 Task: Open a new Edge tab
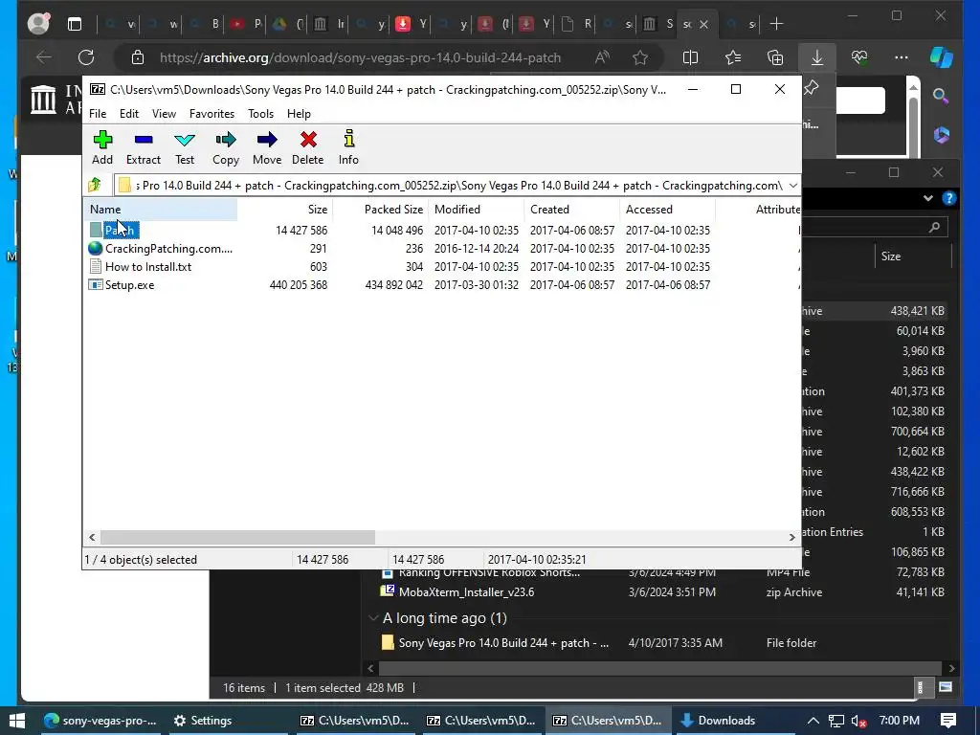point(776,24)
